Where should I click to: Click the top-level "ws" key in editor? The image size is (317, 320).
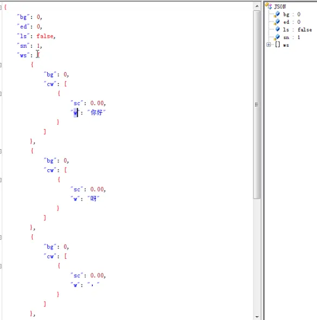coord(23,55)
